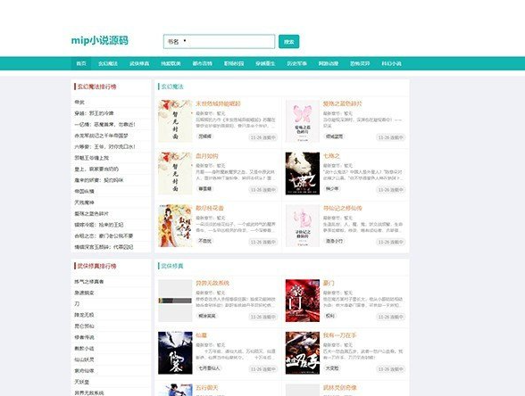
Task: Open the 异界无敌系统 book title in main list
Action: [x=212, y=283]
